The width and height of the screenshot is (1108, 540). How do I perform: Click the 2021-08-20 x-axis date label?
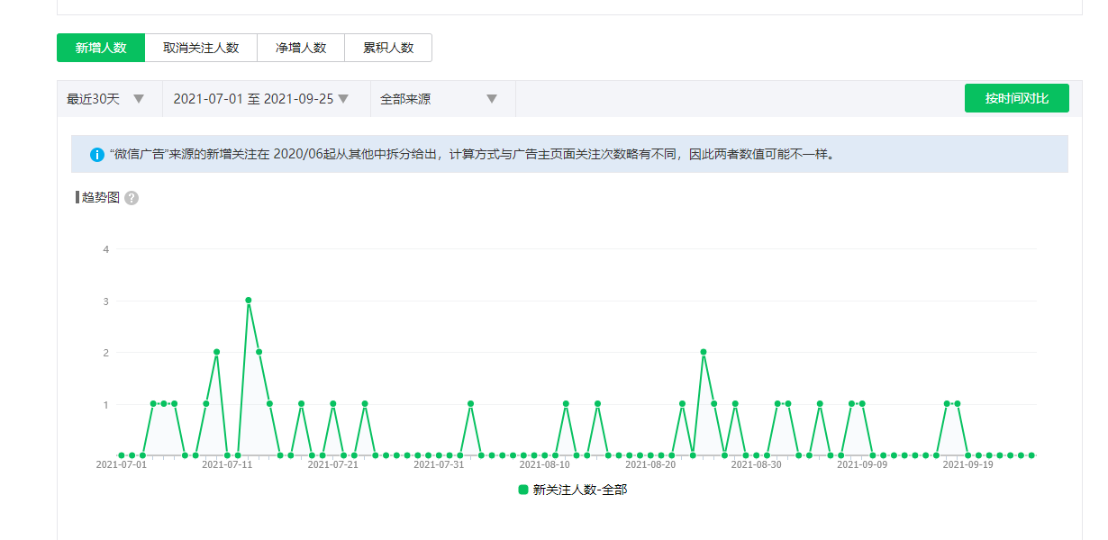pos(650,465)
